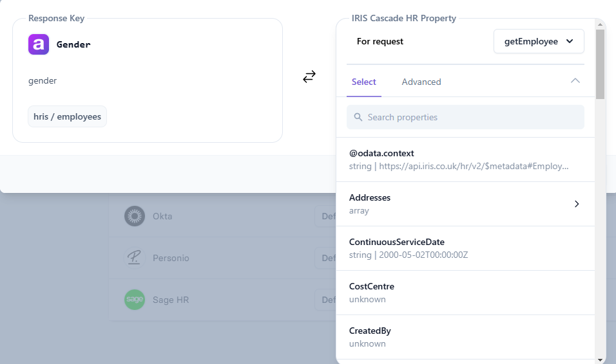Viewport: 616px width, 364px height.
Task: Expand the Addresses array chevron
Action: (576, 204)
